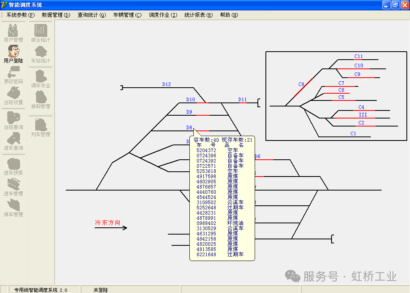Click track label D10 on the diagram
The width and height of the screenshot is (410, 293).
coord(191,100)
